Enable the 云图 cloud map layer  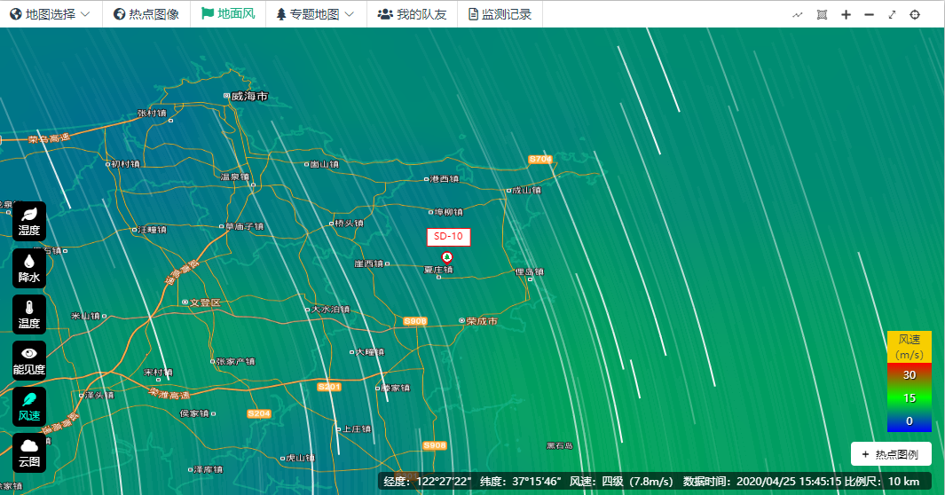coord(29,453)
